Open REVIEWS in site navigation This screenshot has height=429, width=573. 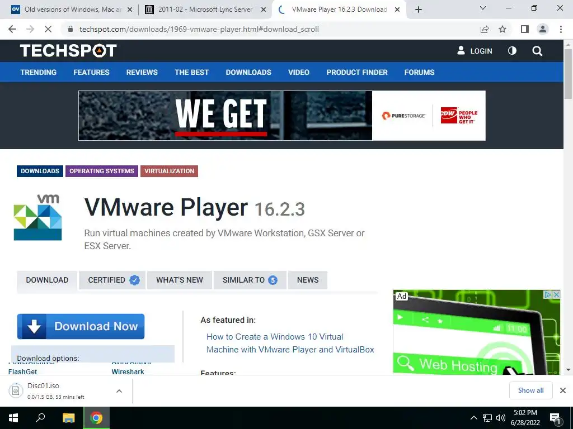coord(142,72)
